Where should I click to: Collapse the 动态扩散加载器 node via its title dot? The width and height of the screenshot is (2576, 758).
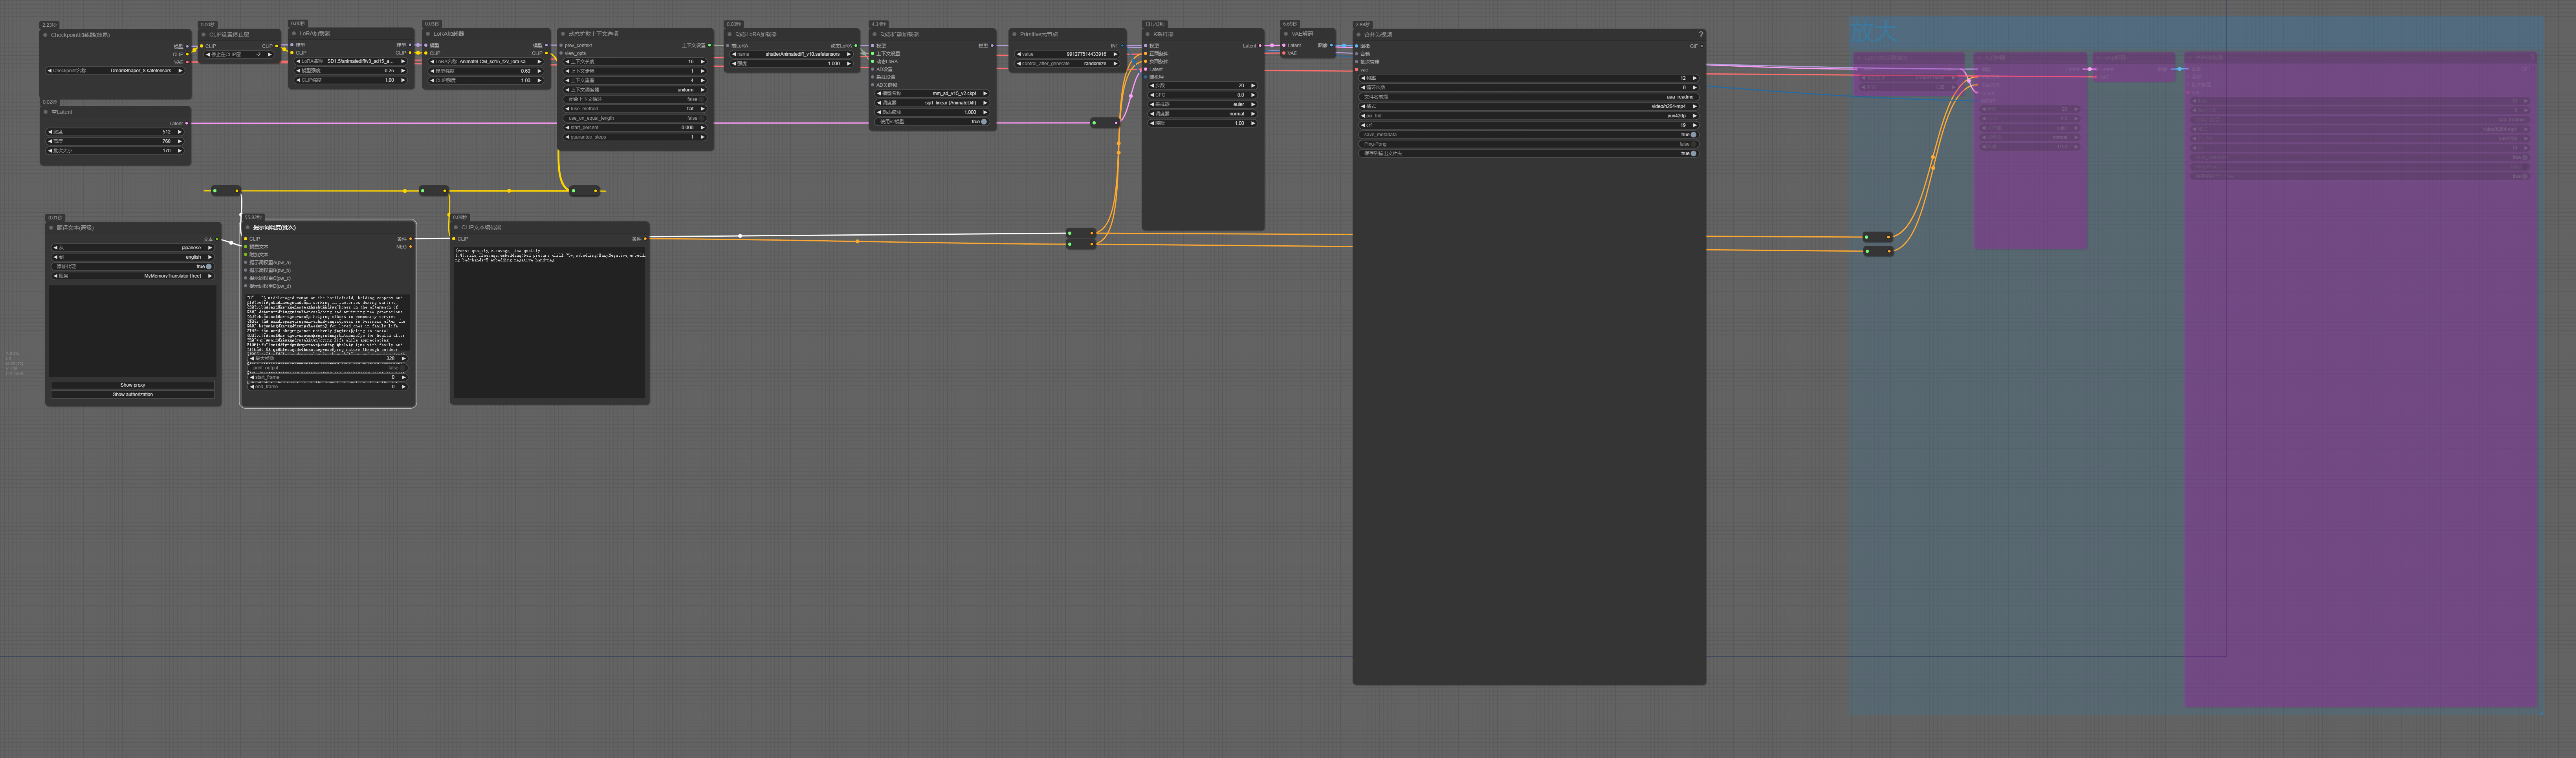point(874,34)
